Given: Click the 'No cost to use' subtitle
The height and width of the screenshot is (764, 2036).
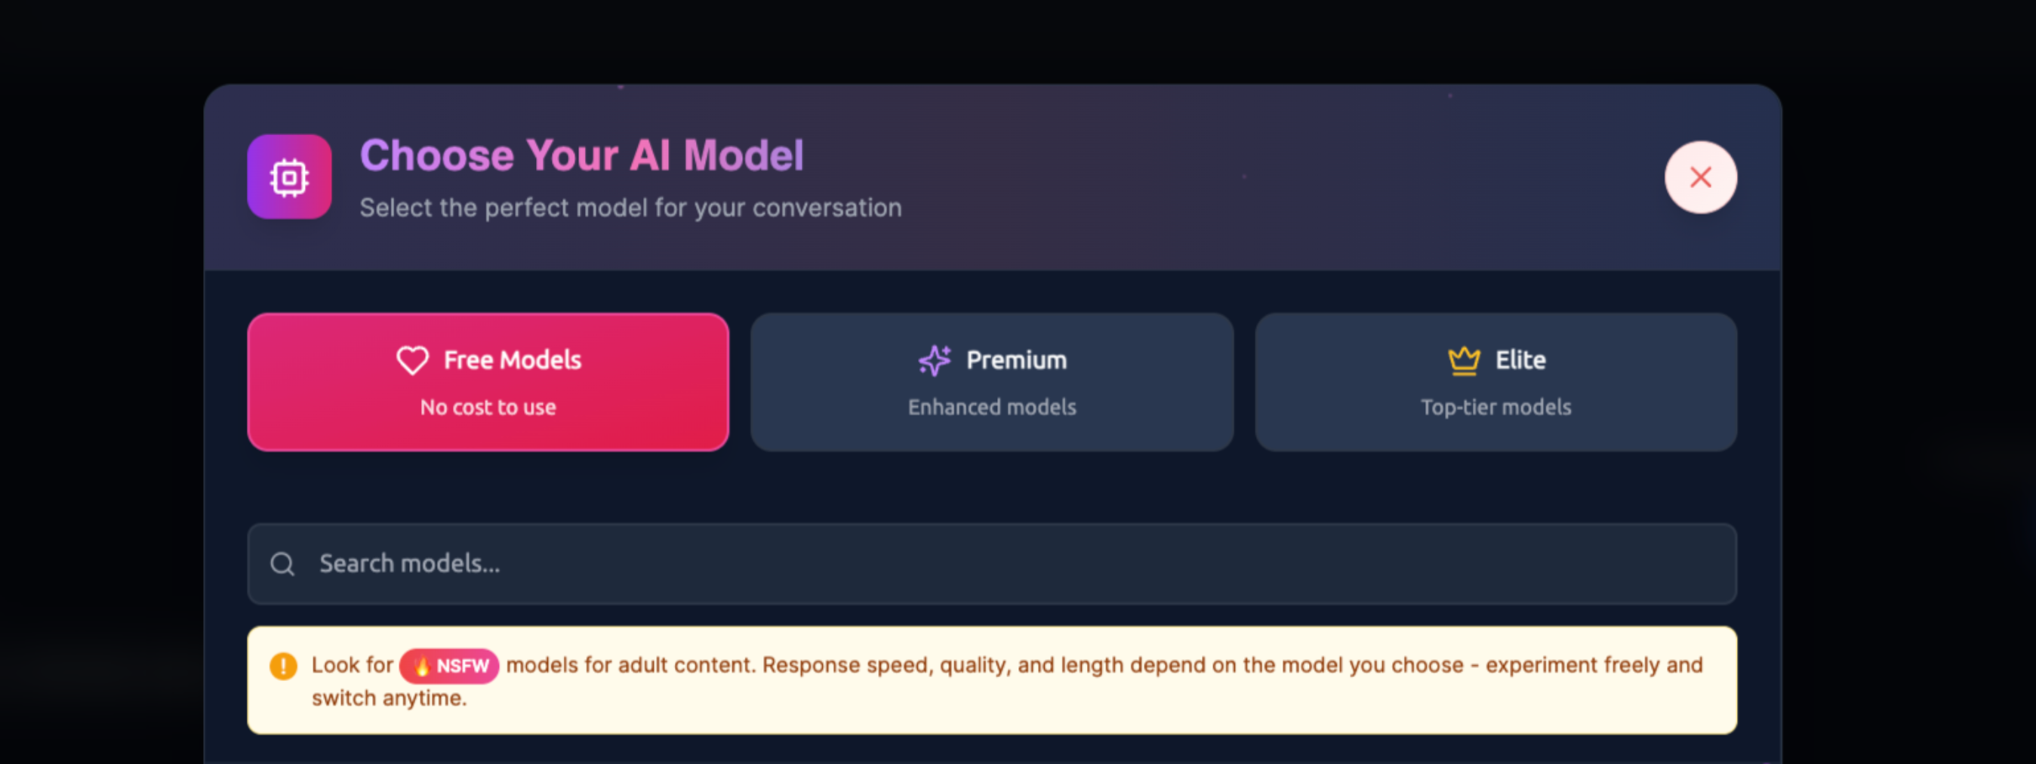Looking at the screenshot, I should pos(488,407).
